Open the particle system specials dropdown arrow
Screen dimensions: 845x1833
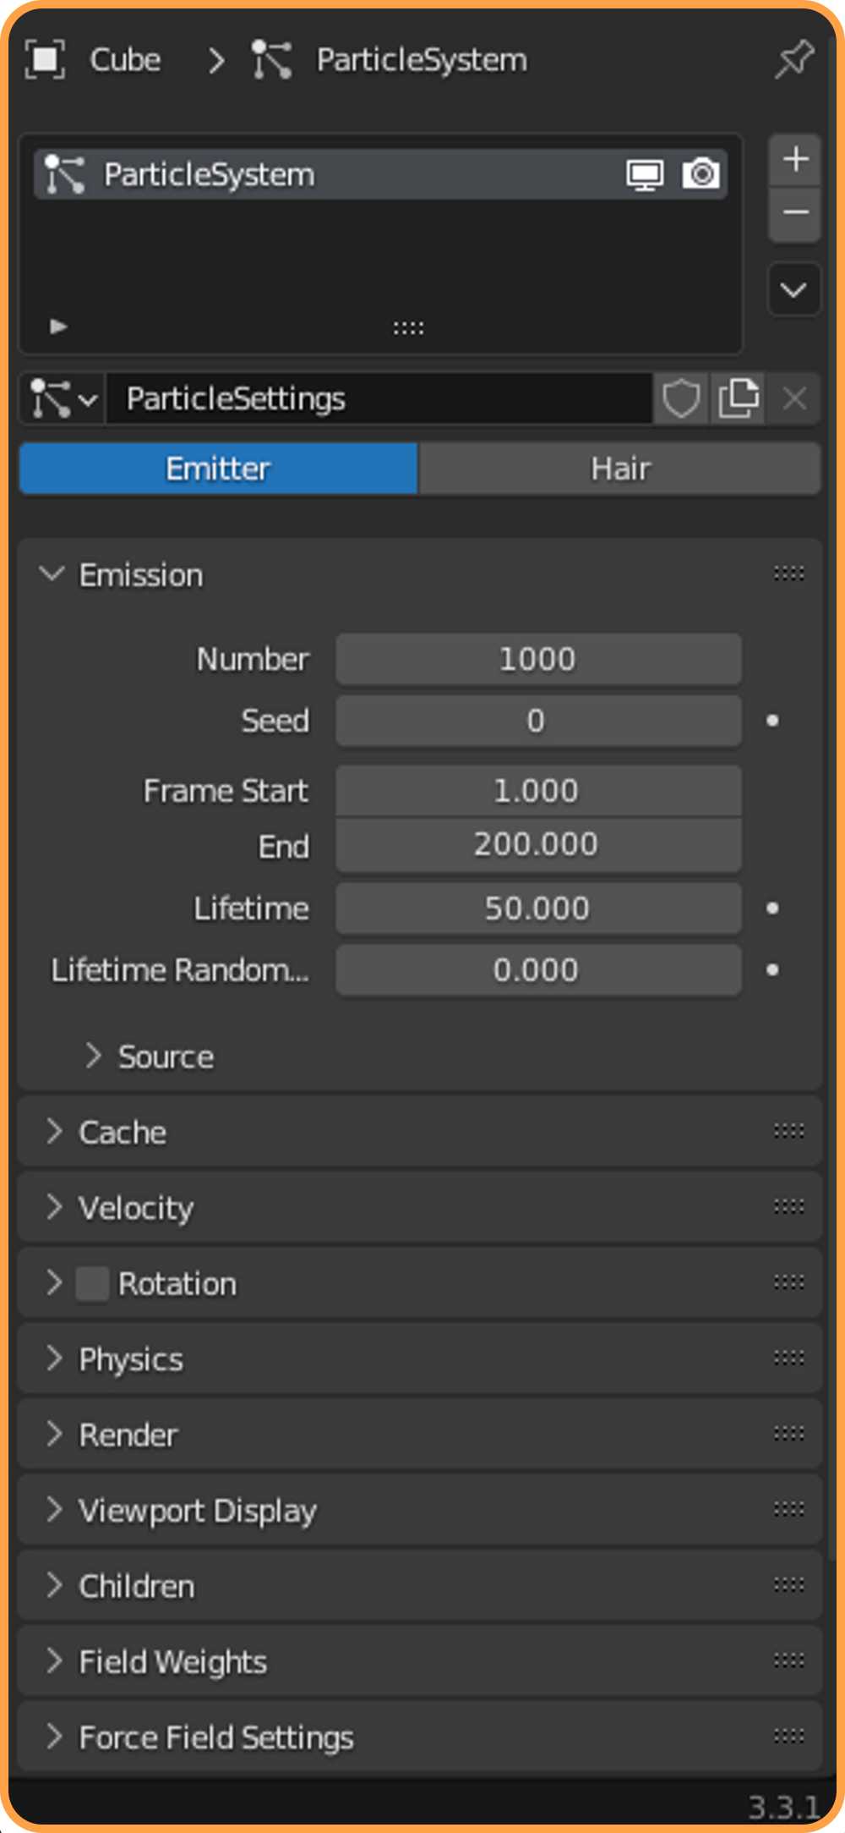coord(793,290)
